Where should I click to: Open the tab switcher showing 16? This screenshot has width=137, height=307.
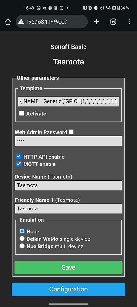coord(113,22)
